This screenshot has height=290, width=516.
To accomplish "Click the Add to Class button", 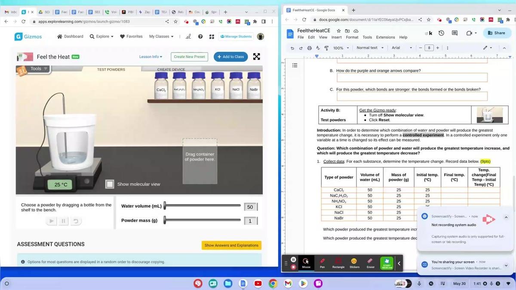I will pyautogui.click(x=230, y=57).
